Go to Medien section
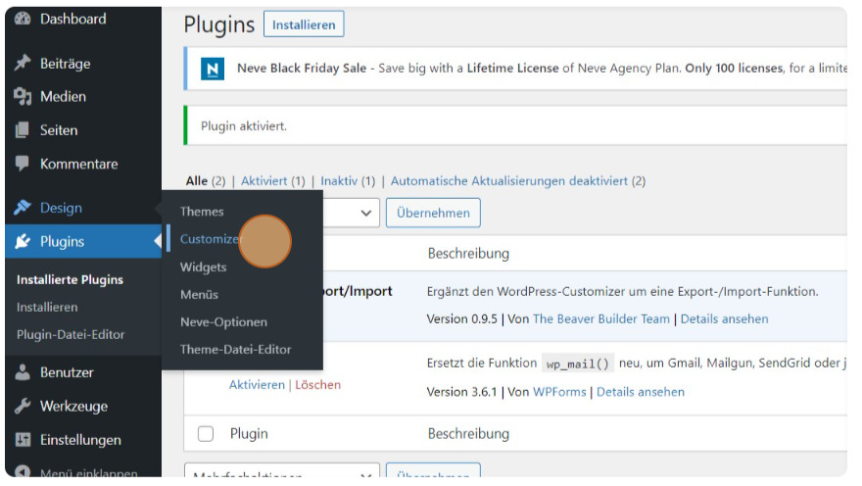 click(x=64, y=97)
